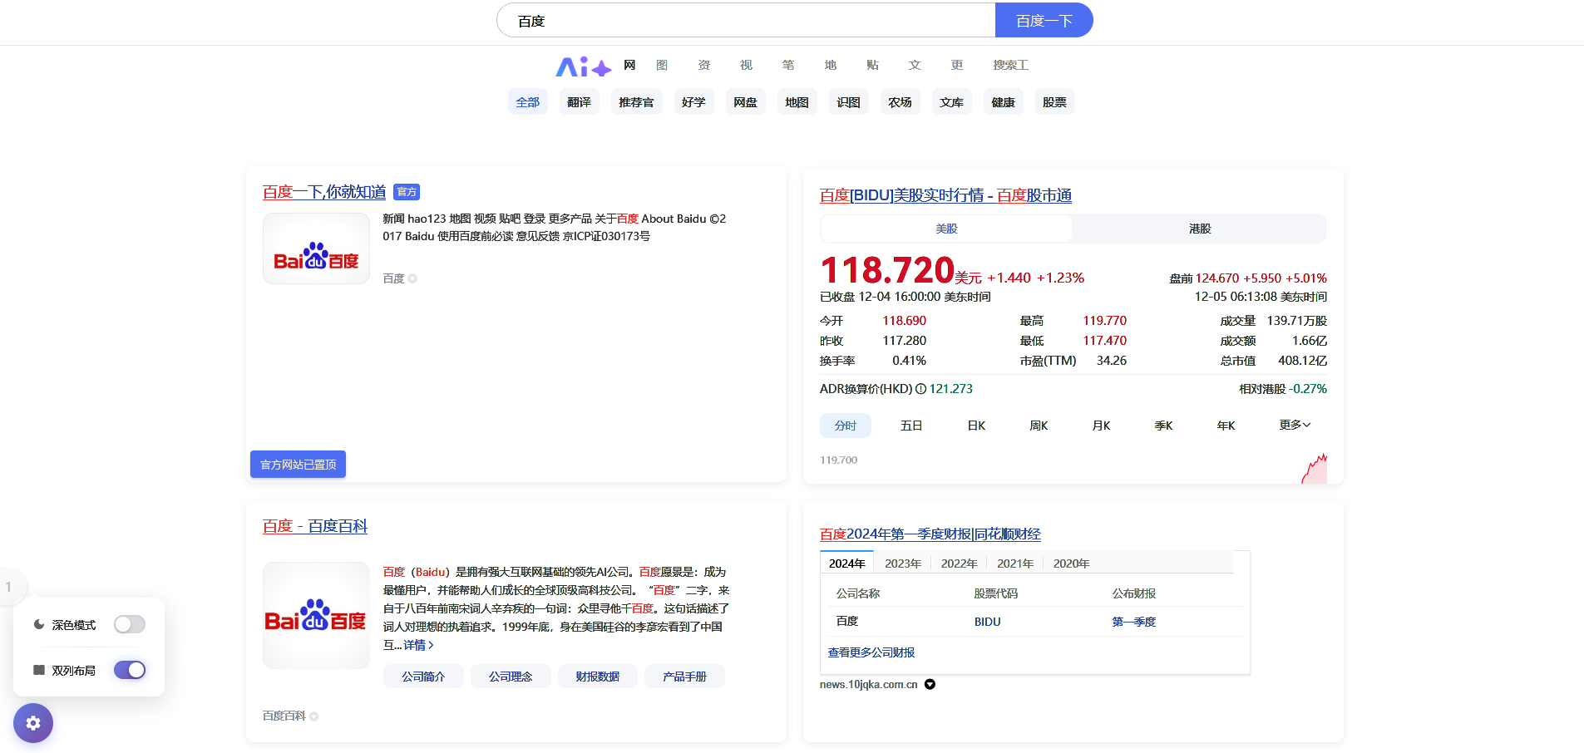Click the 公司简介 button
Image resolution: width=1584 pixels, height=753 pixels.
coord(423,677)
